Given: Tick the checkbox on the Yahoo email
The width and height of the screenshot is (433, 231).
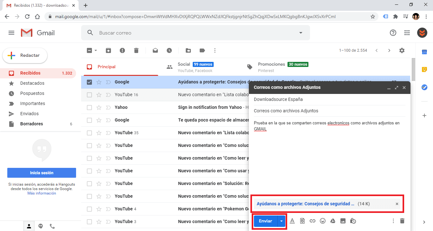Looking at the screenshot, I should tap(89, 108).
